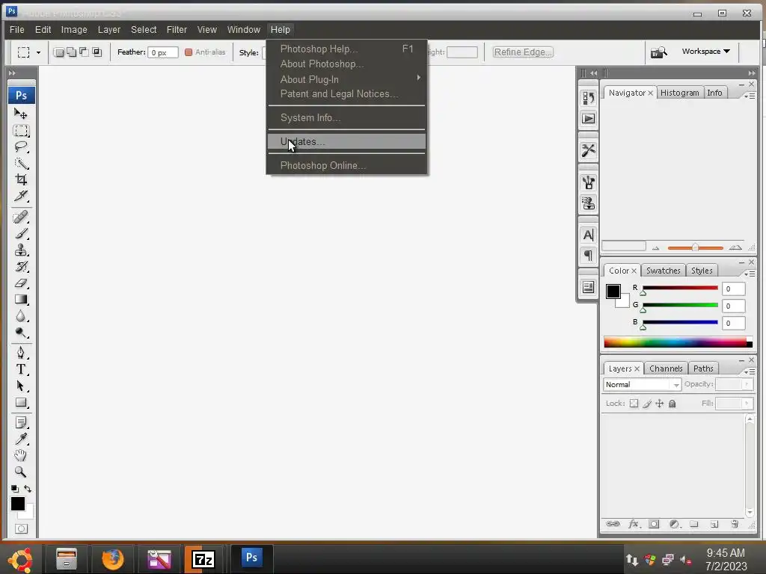Select the Slice tool
This screenshot has width=766, height=574.
click(21, 197)
